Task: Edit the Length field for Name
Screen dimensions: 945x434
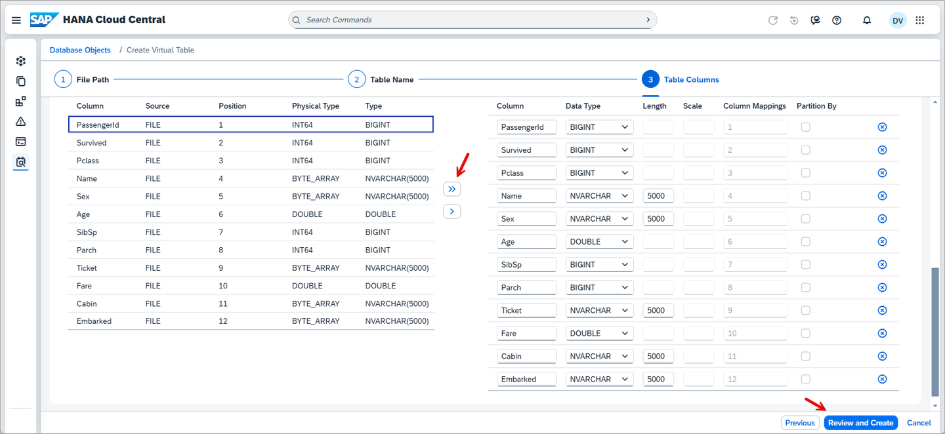Action: [658, 196]
